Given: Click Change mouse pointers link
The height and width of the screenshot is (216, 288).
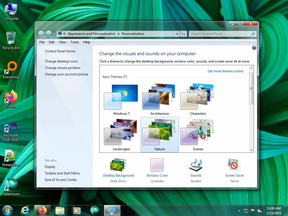Looking at the screenshot, I should click(x=62, y=67).
